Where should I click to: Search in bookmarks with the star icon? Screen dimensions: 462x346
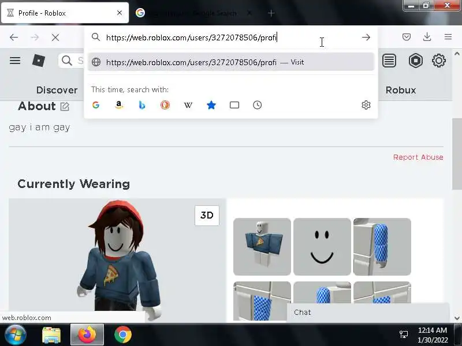pos(211,105)
